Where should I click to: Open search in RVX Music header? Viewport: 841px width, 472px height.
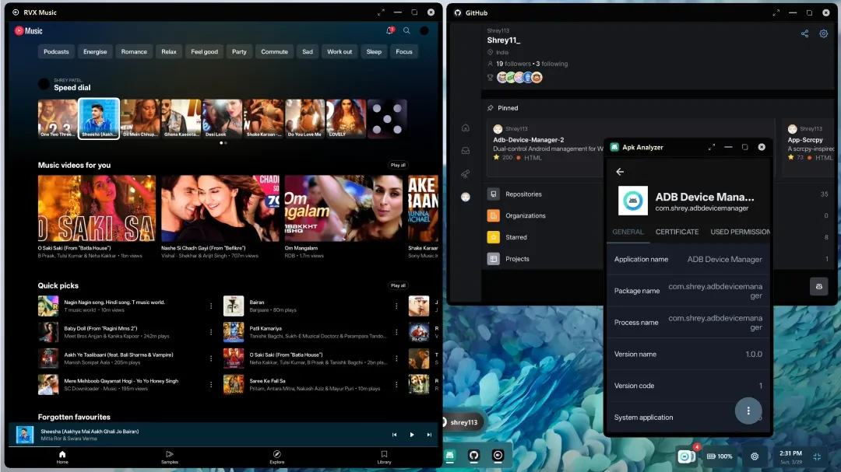pos(406,30)
